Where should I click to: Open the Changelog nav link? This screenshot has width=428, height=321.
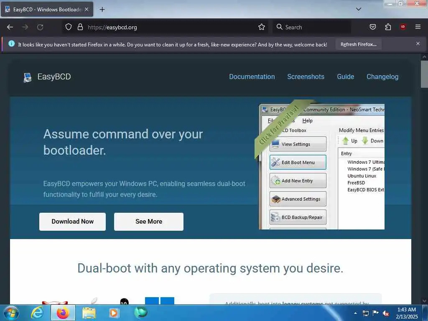click(382, 77)
